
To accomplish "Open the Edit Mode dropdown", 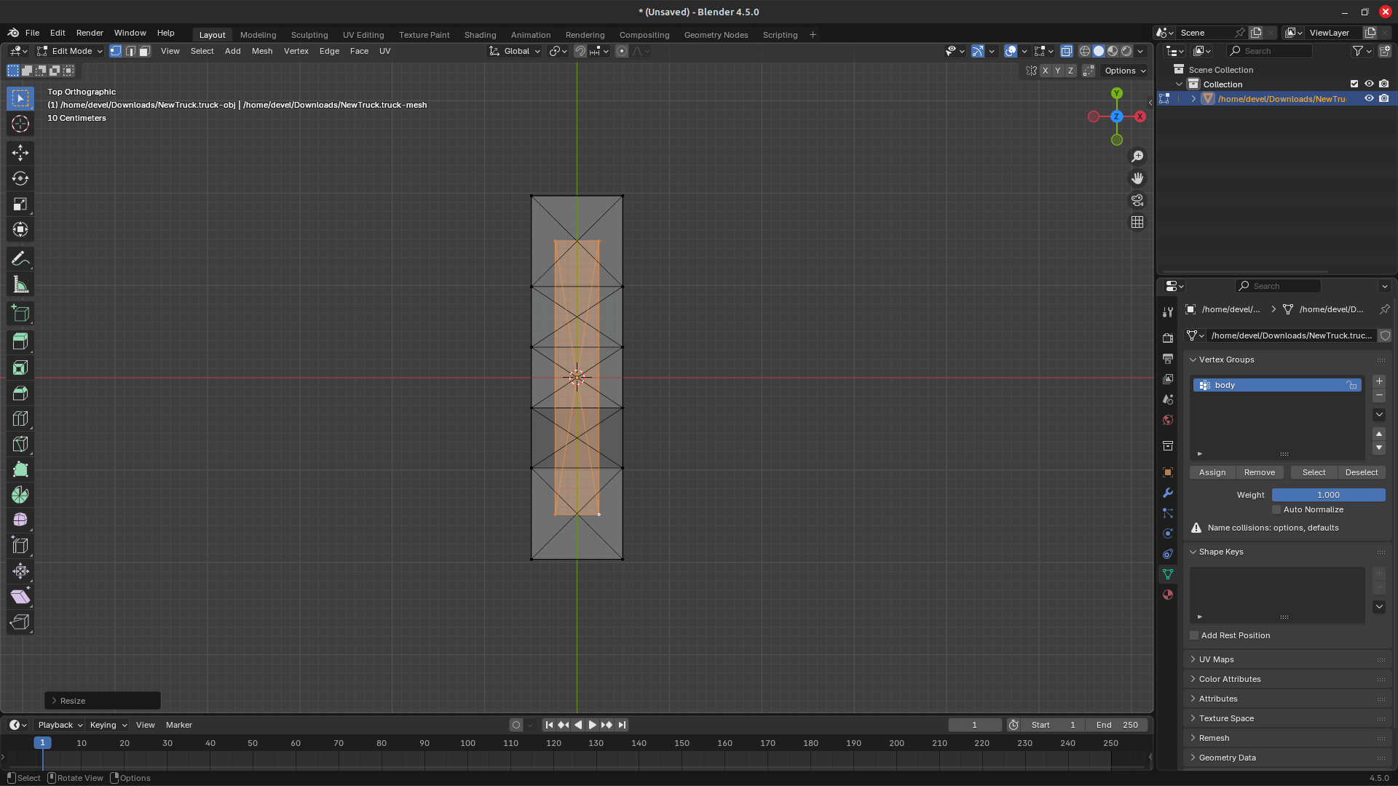I will 71,51.
